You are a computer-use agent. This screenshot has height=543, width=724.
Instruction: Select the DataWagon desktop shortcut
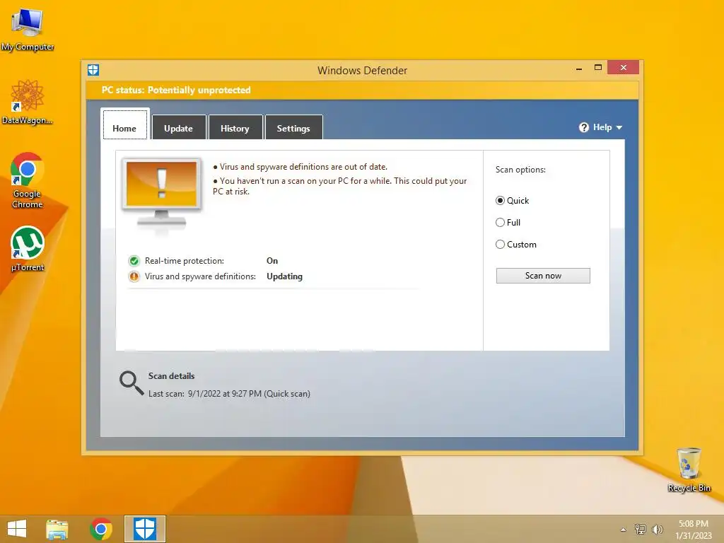(x=28, y=102)
